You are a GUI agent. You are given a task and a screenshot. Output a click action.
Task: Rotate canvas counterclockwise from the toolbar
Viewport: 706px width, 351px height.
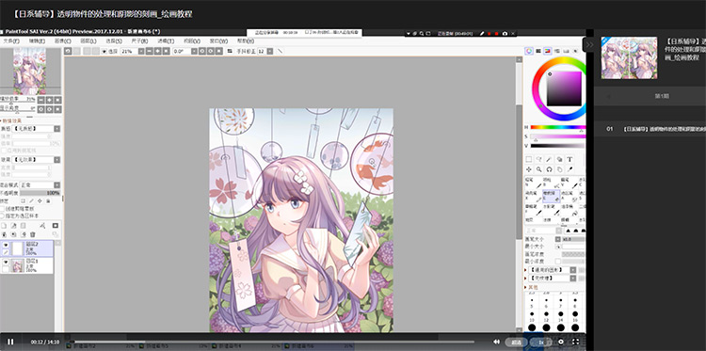[201, 52]
